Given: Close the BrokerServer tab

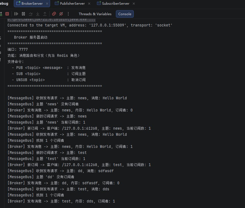Looking at the screenshot, I should point(47,4).
